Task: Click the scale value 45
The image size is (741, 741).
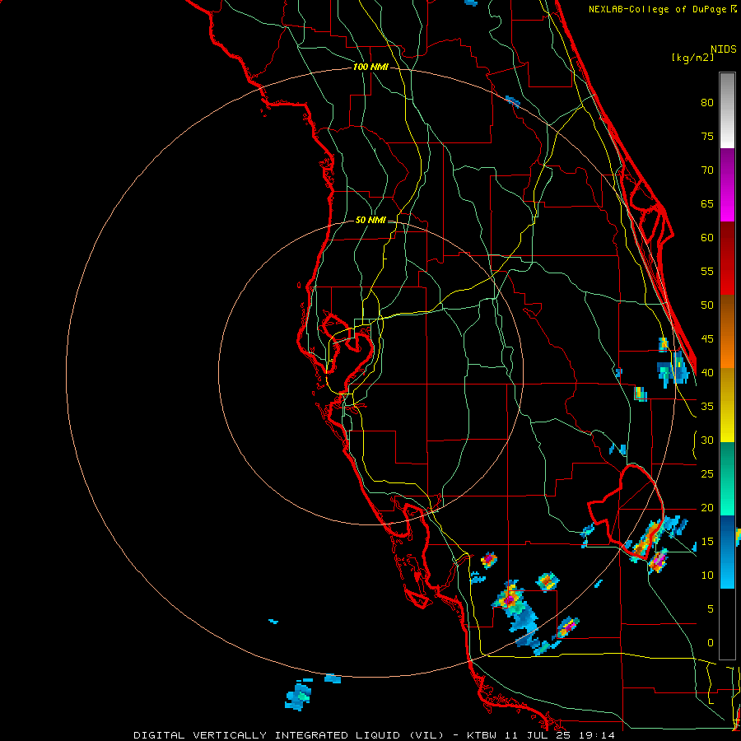Action: pos(707,339)
